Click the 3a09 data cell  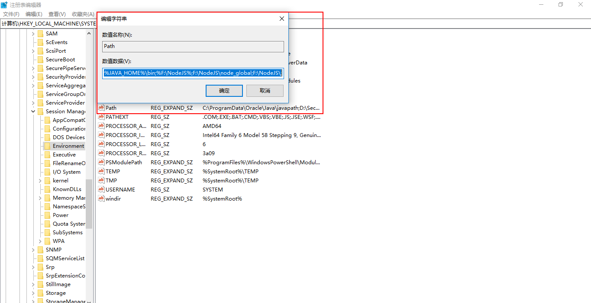click(209, 153)
